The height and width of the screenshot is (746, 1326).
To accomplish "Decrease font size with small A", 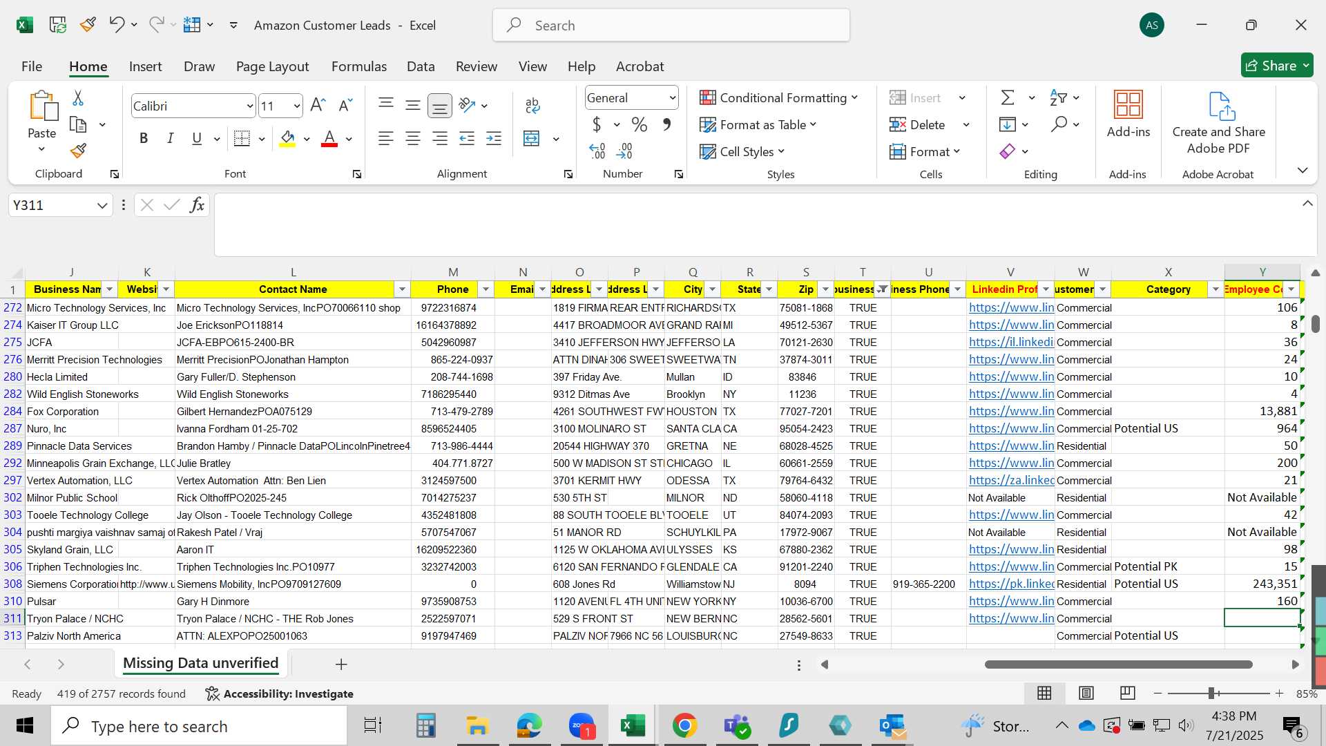I will pyautogui.click(x=345, y=105).
